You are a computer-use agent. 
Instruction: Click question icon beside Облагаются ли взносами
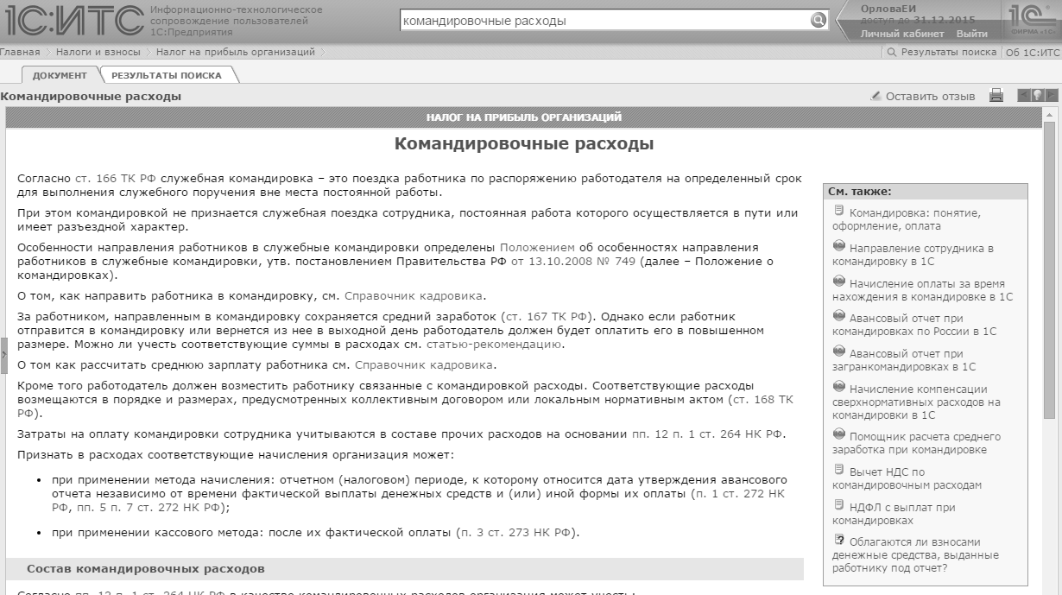[838, 541]
